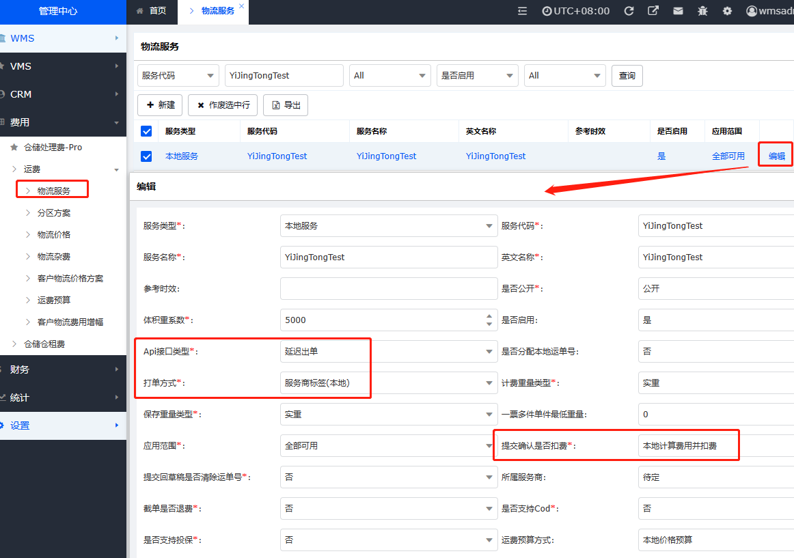Click 本地服务 in the table row
This screenshot has width=794, height=558.
182,156
